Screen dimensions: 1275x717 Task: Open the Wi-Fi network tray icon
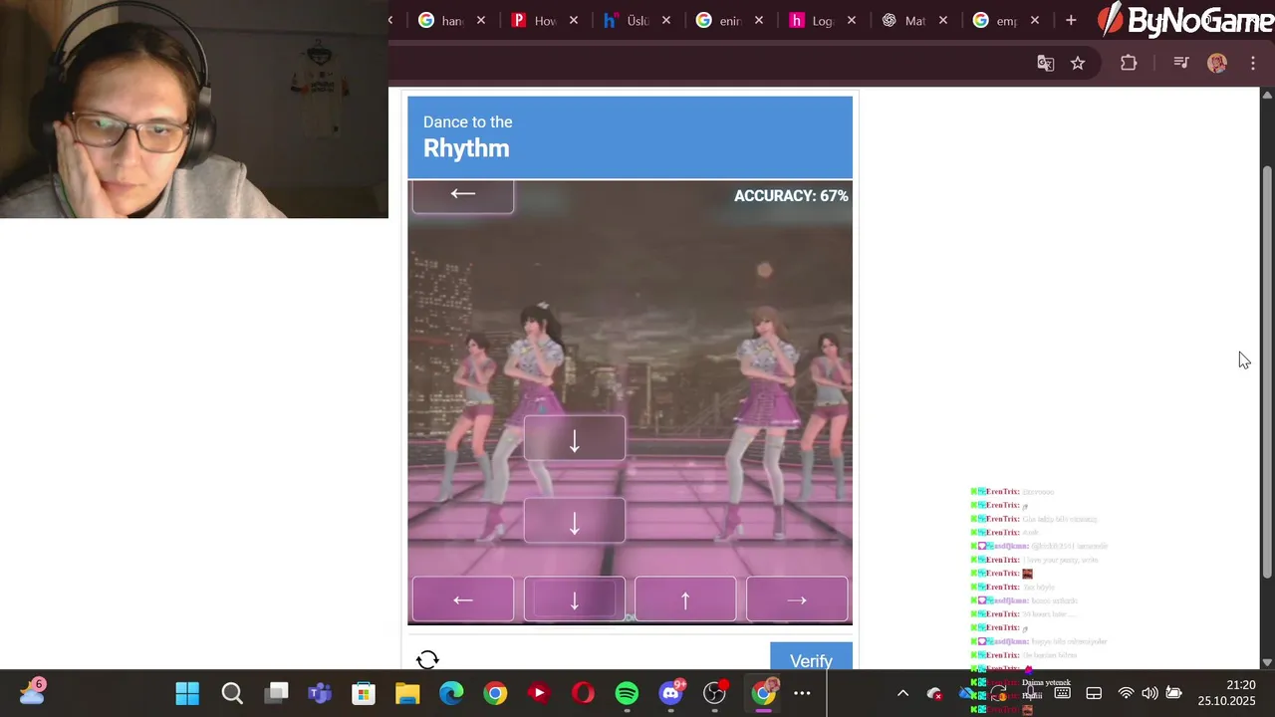1126,693
